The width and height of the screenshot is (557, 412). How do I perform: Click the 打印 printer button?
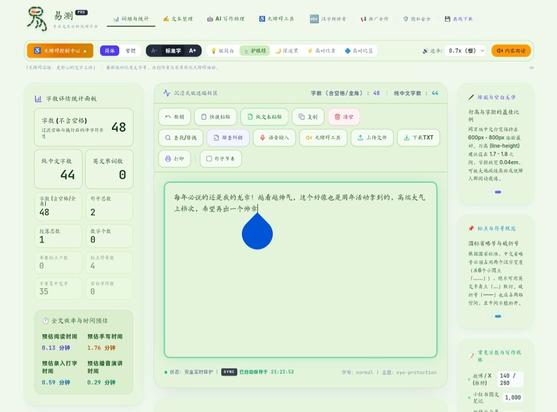click(174, 159)
